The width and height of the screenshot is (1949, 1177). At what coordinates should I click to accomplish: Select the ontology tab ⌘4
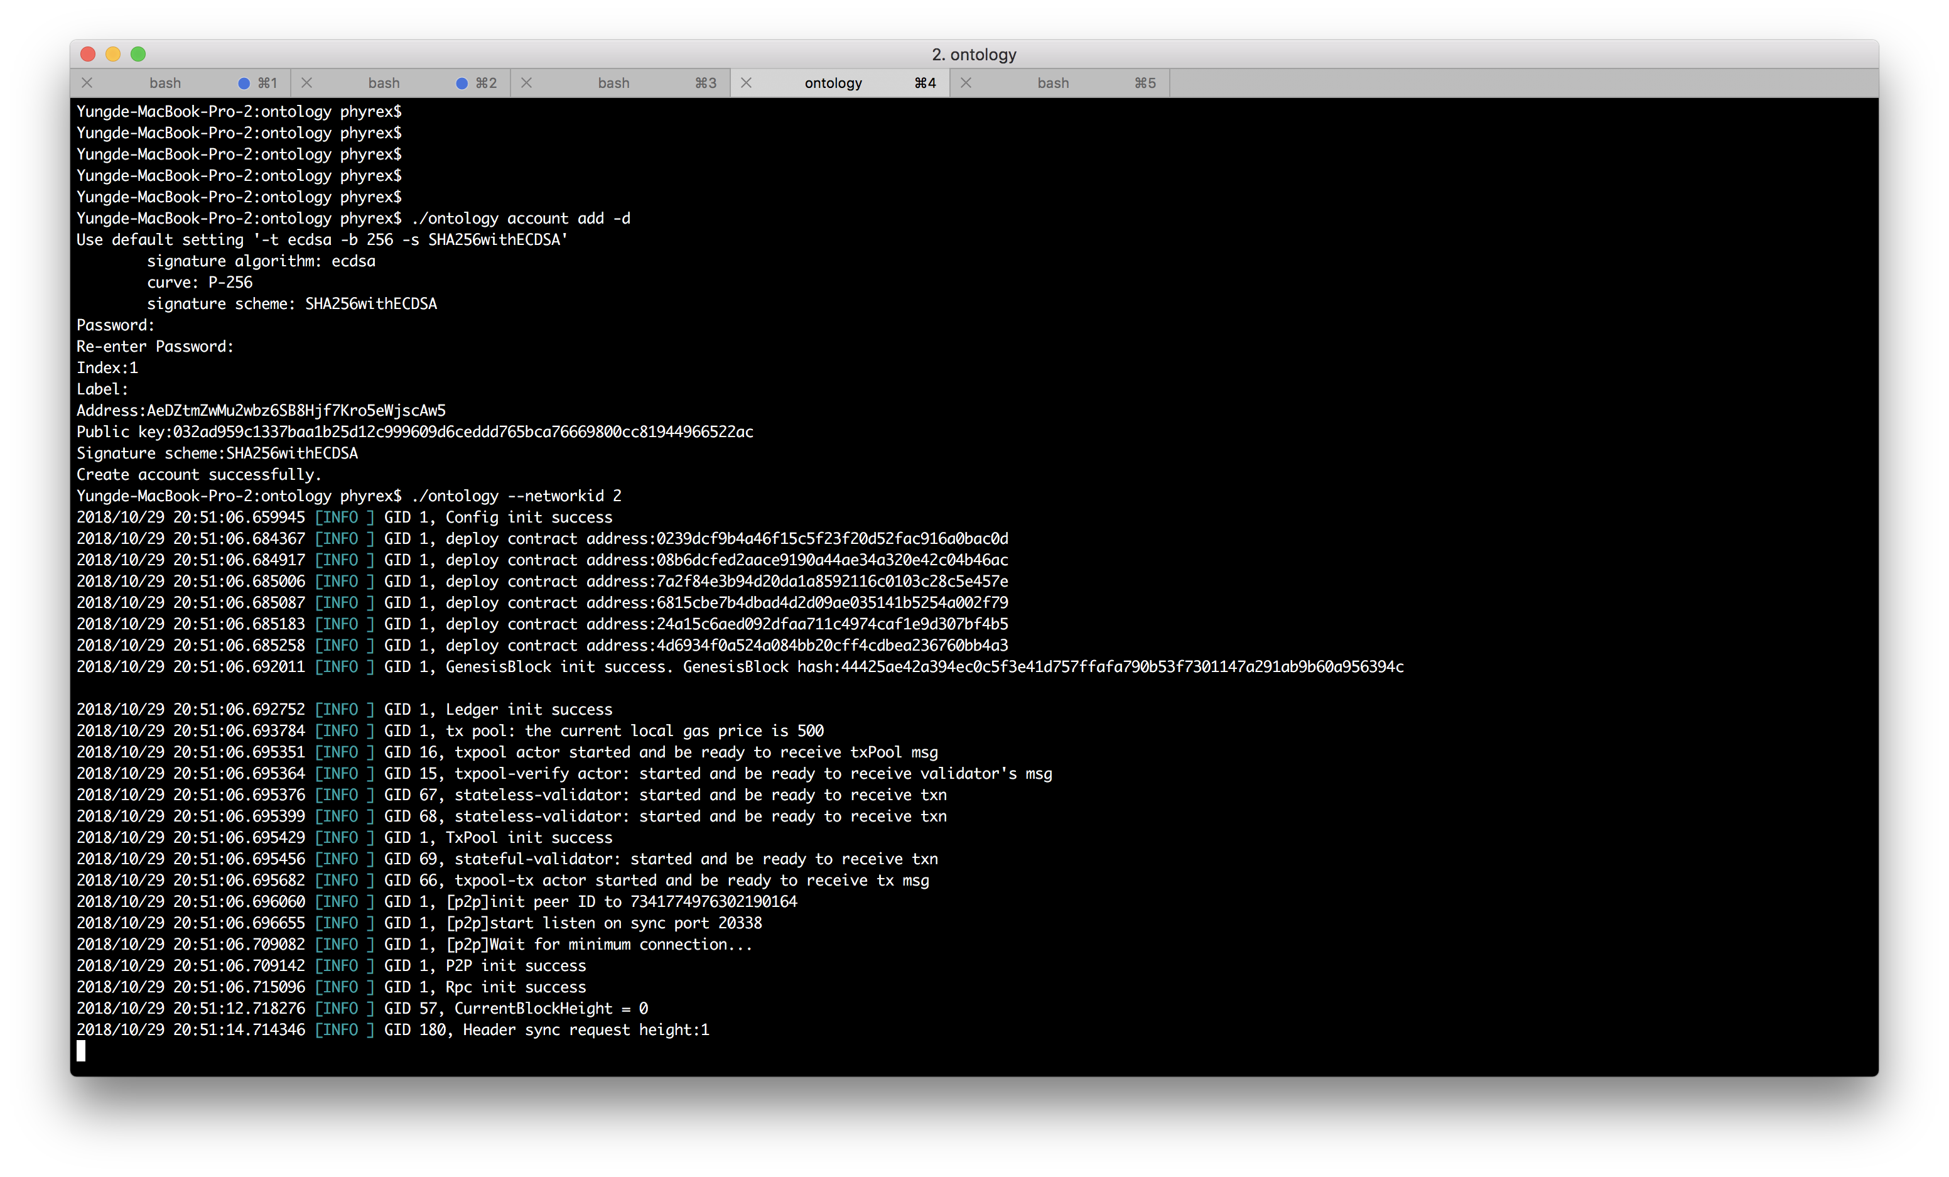coord(840,83)
